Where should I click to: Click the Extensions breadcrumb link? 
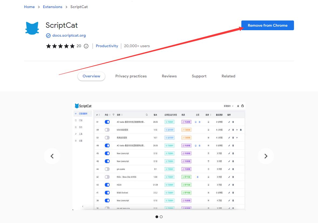(53, 7)
